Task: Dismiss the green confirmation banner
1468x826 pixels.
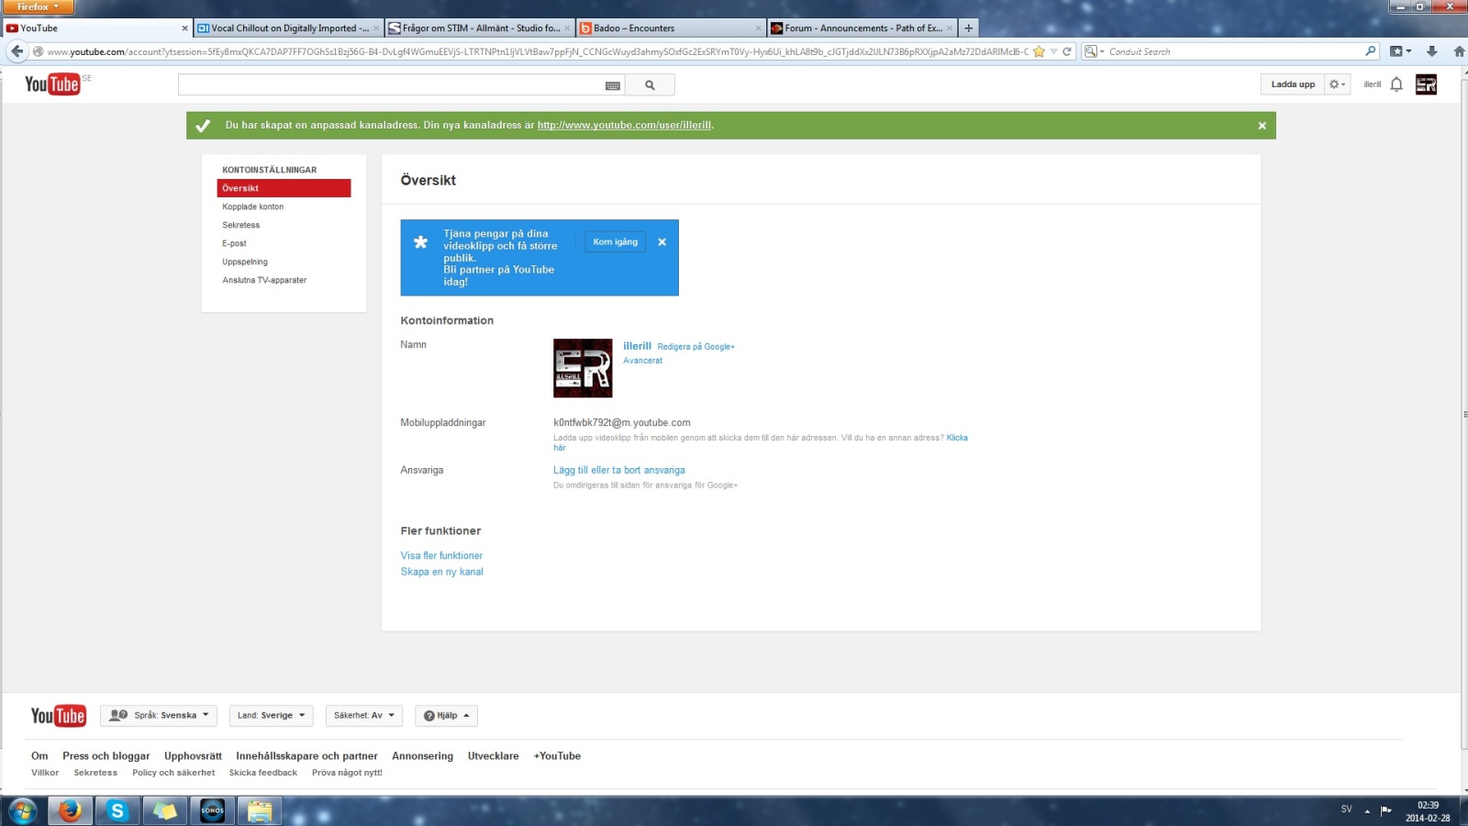Action: point(1262,126)
